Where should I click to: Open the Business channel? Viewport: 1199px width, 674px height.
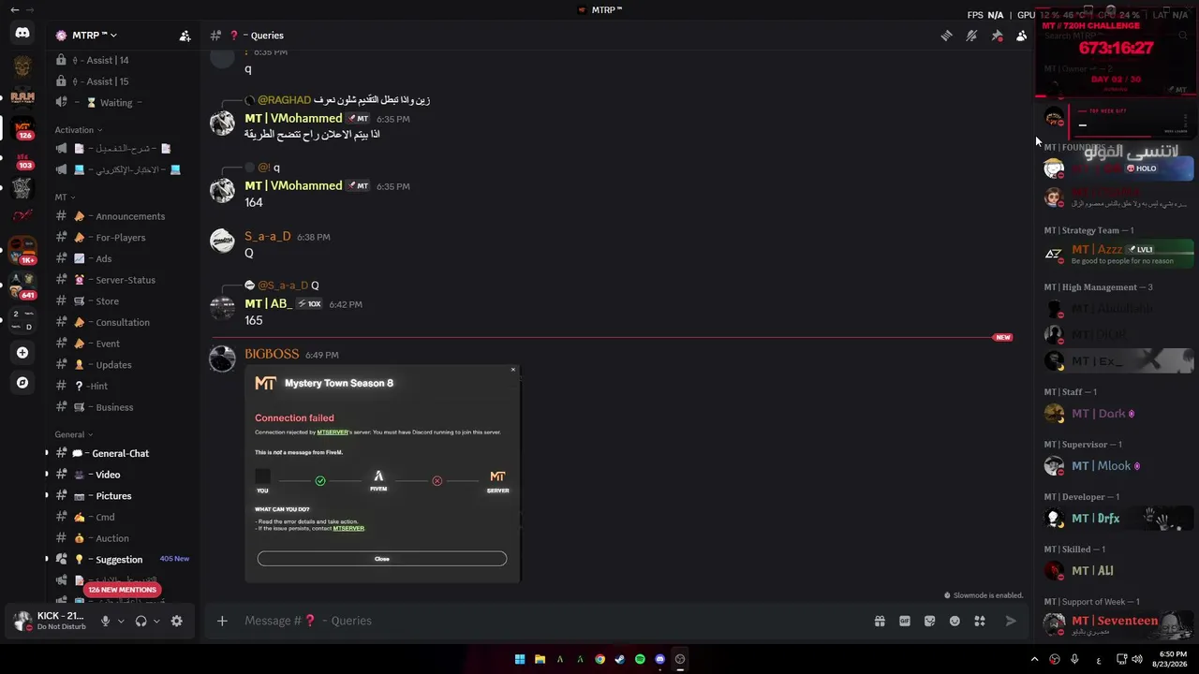122,407
